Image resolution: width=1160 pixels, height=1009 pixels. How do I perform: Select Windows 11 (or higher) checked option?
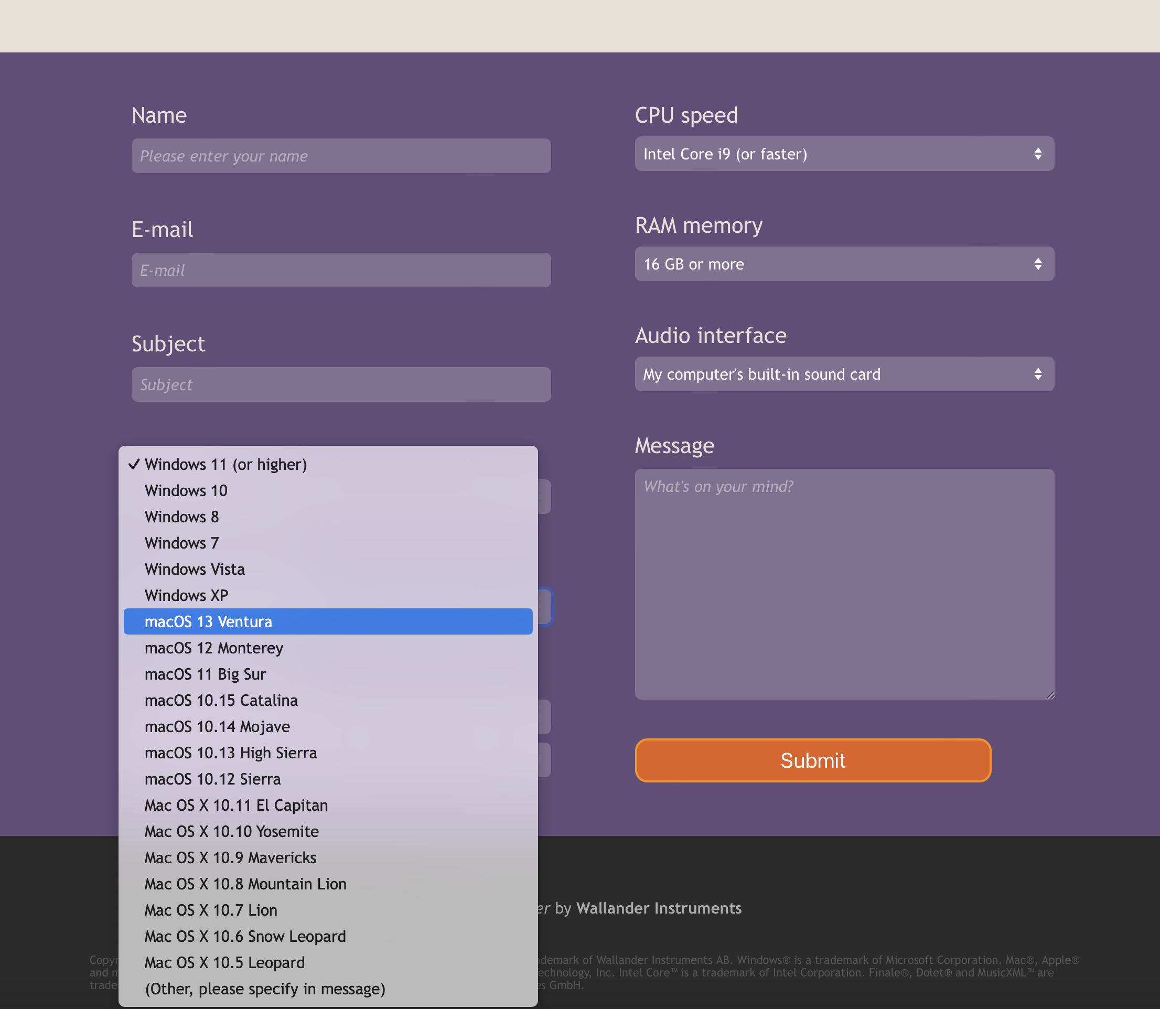pos(225,465)
